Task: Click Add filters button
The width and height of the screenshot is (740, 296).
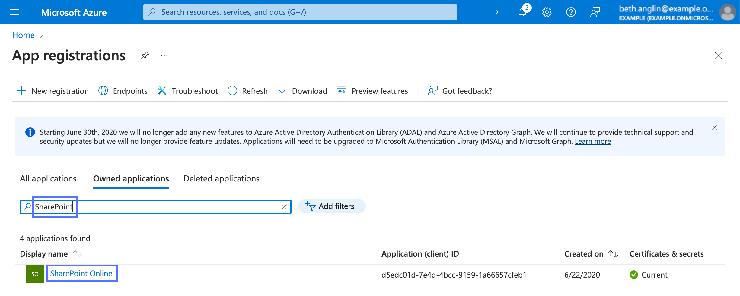Action: (332, 206)
